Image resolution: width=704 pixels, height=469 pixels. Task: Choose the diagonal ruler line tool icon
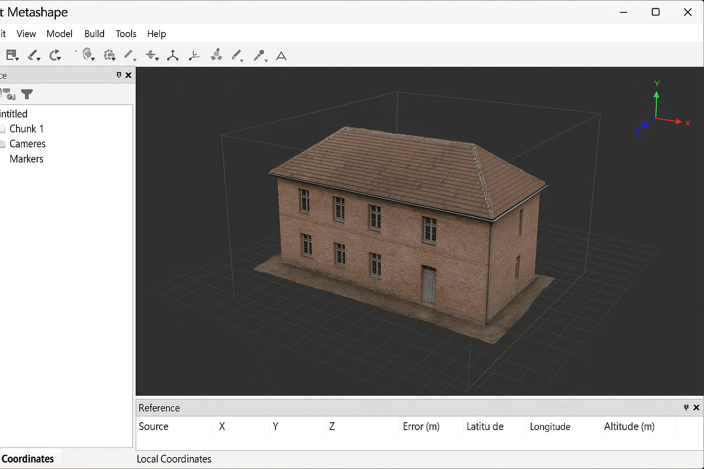[x=128, y=55]
